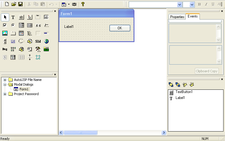Click the horizontal scrollbar right arrow
The height and width of the screenshot is (141, 225).
164,132
